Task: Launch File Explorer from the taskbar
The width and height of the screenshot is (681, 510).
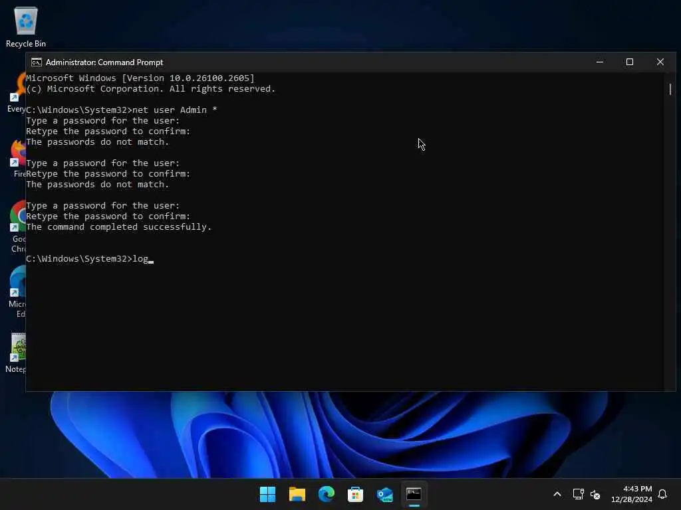Action: pos(297,494)
